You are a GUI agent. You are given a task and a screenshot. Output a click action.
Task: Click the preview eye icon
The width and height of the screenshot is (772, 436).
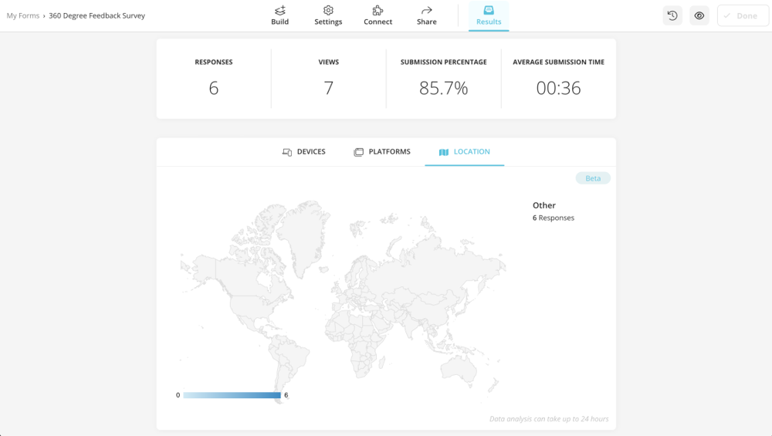(x=699, y=15)
